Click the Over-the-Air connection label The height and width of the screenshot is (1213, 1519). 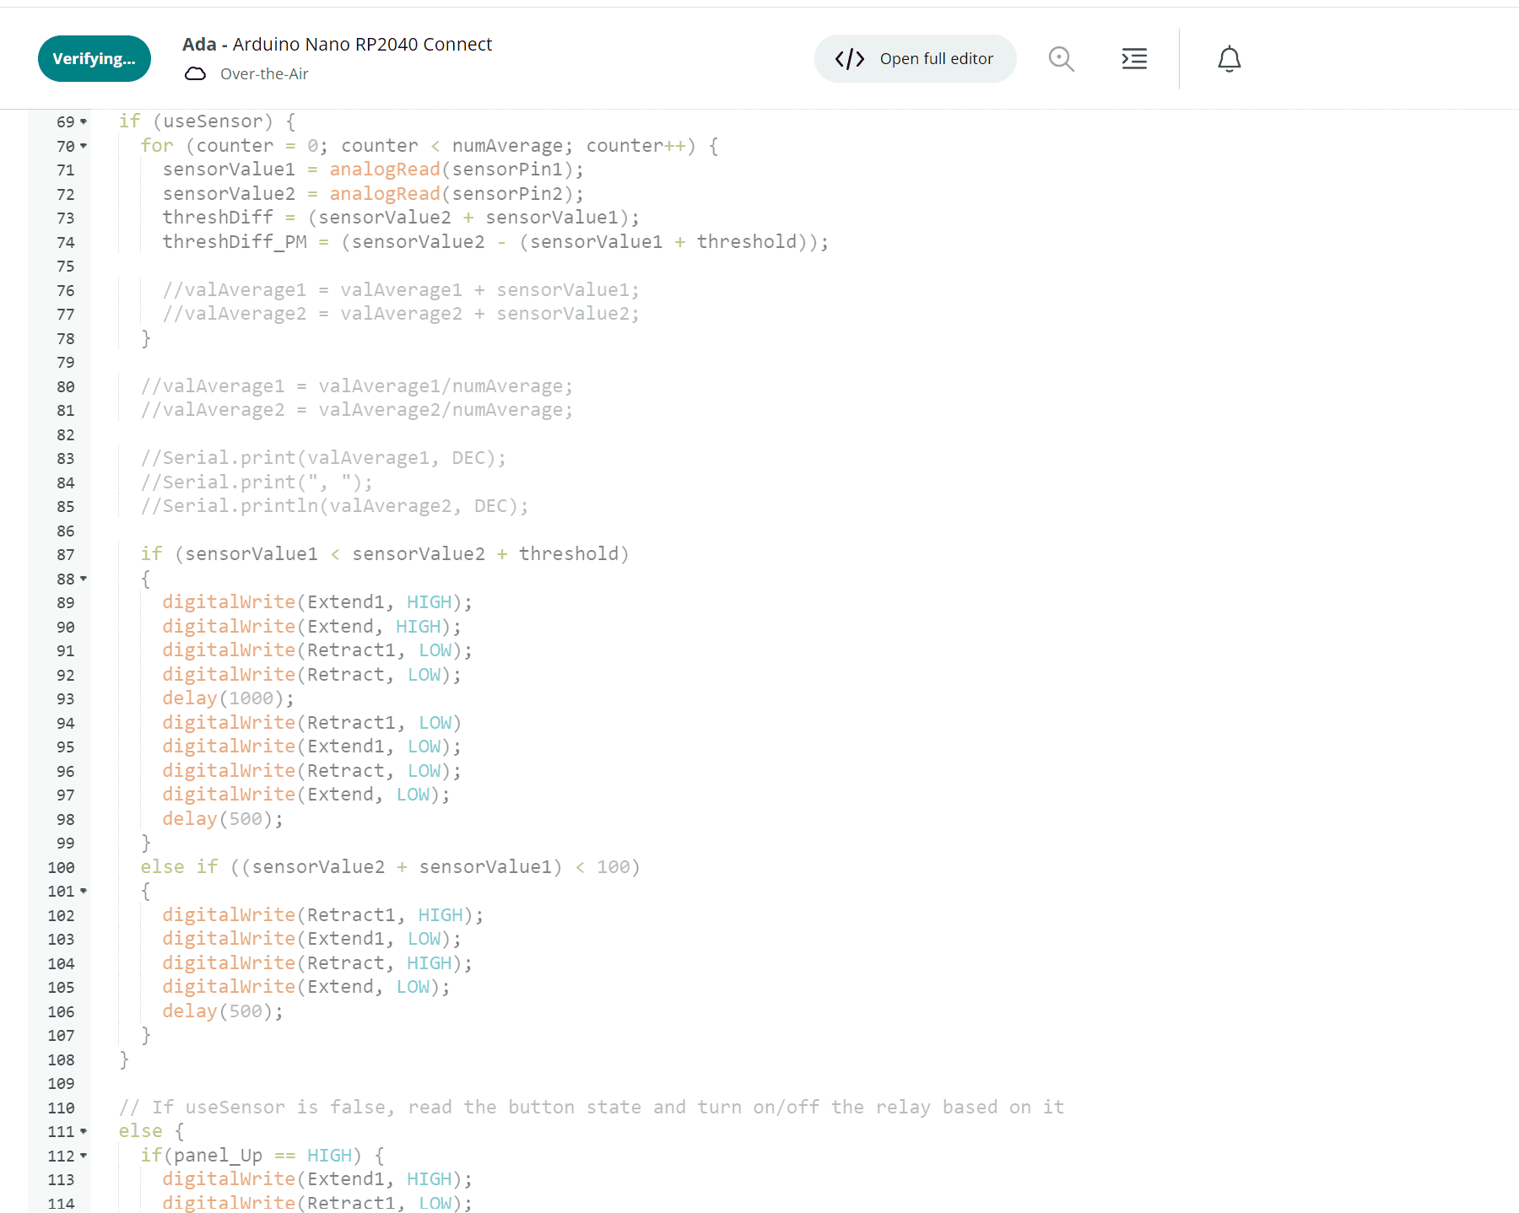pyautogui.click(x=264, y=74)
